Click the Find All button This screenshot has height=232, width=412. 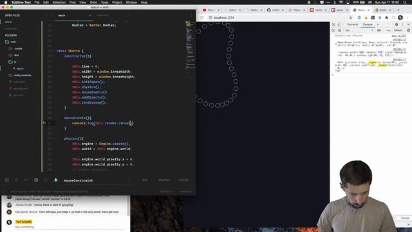(183, 180)
